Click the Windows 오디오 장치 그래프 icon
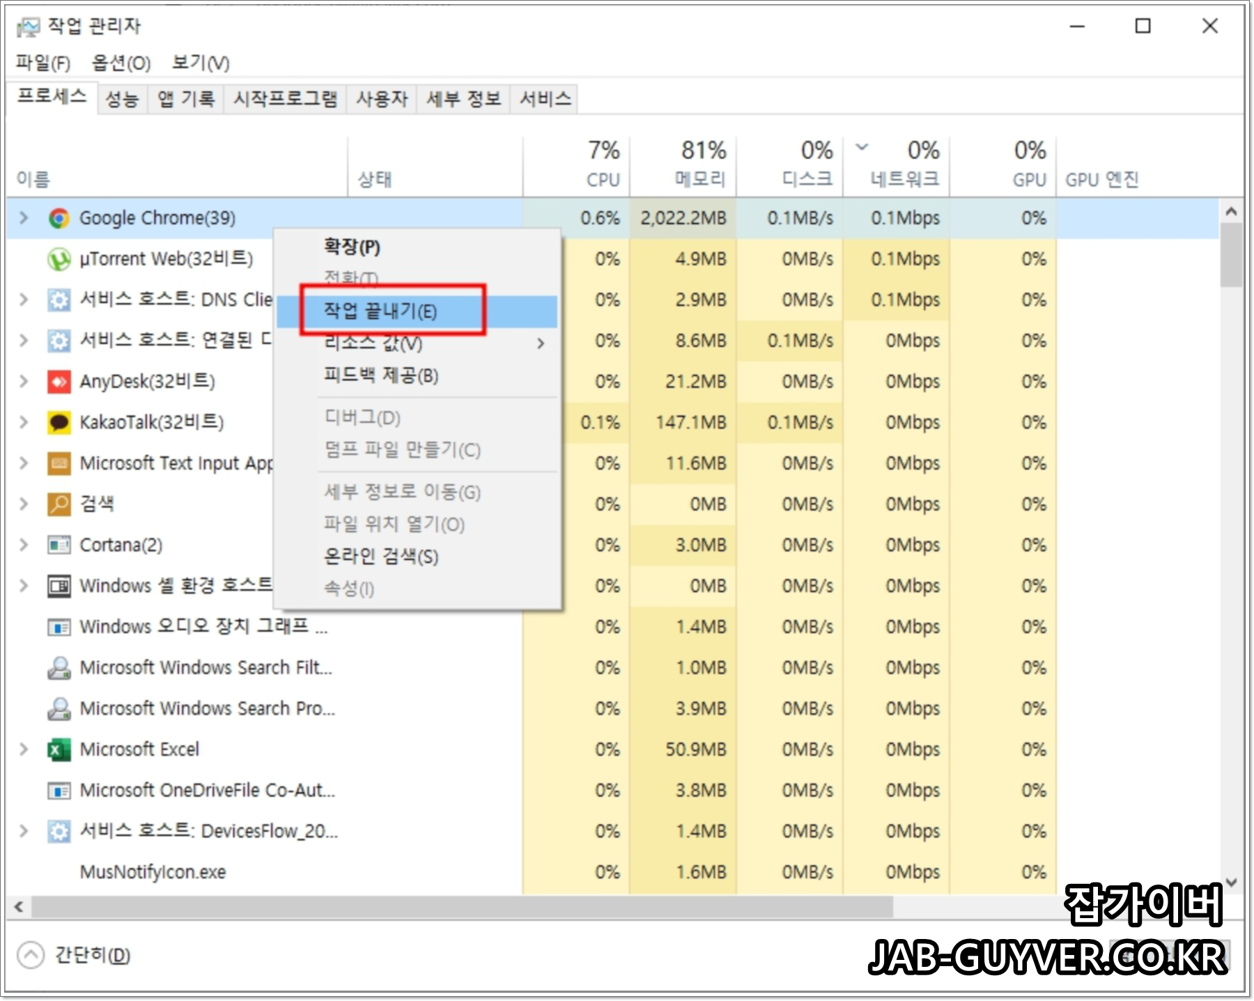1254x1001 pixels. coord(59,627)
